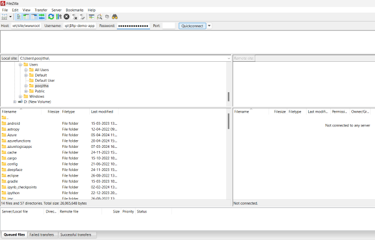Open the directory listing filters icon
Screen dimensions: 375x240
click(92, 17)
